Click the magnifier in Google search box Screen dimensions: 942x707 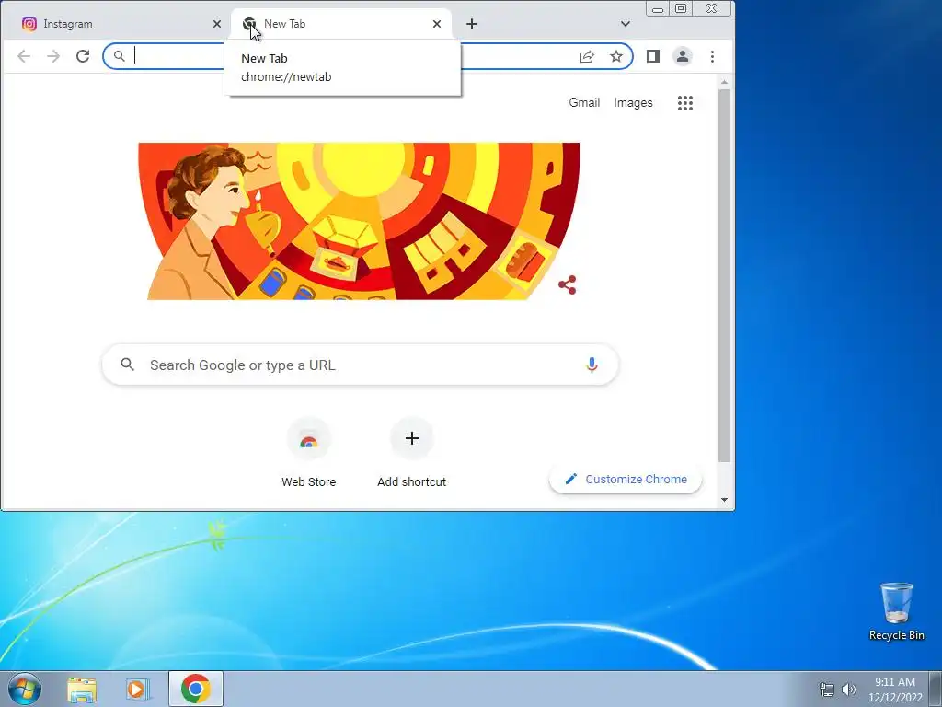[127, 365]
